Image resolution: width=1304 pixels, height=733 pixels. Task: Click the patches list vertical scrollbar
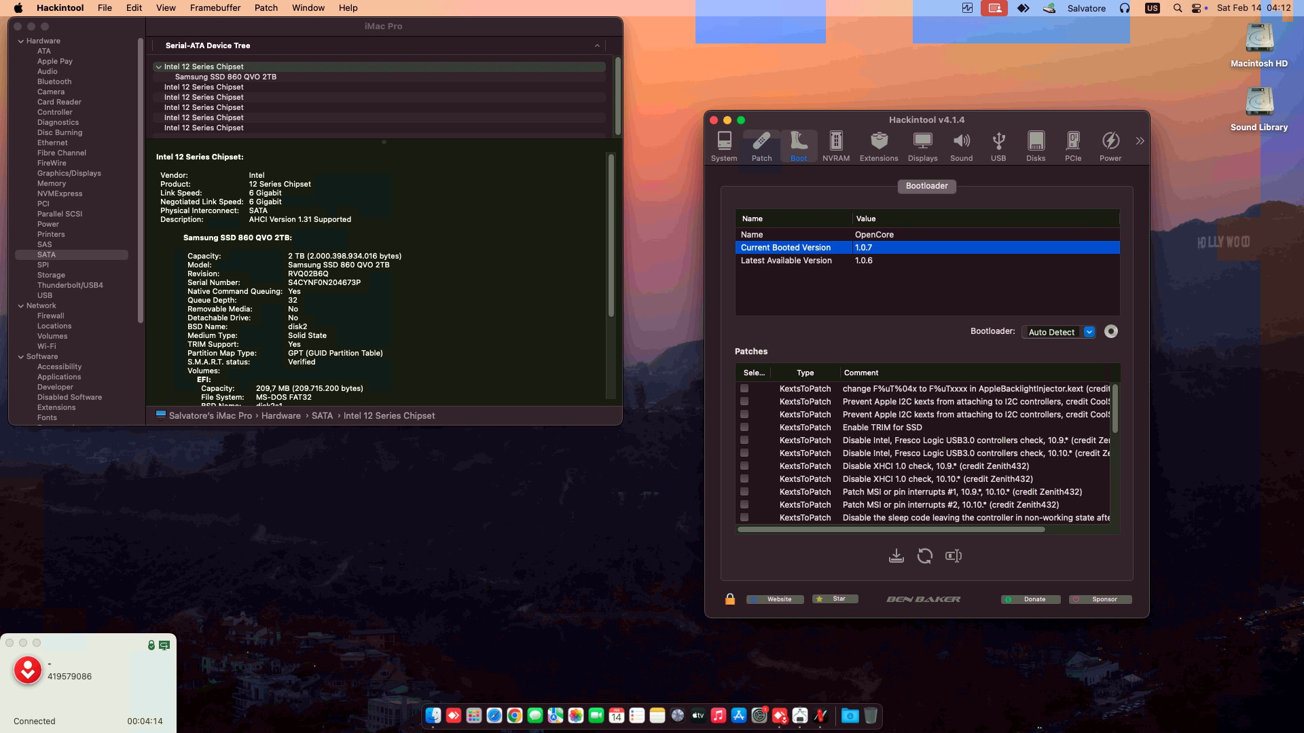click(1115, 409)
